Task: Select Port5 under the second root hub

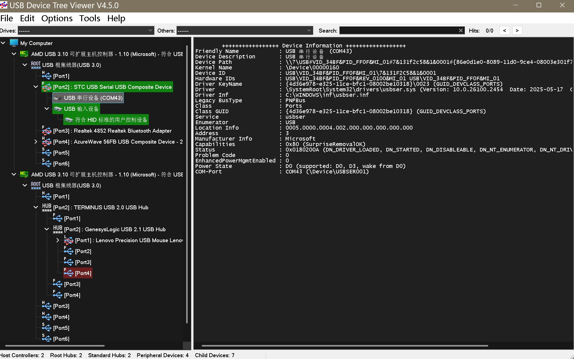Action: tap(61, 328)
